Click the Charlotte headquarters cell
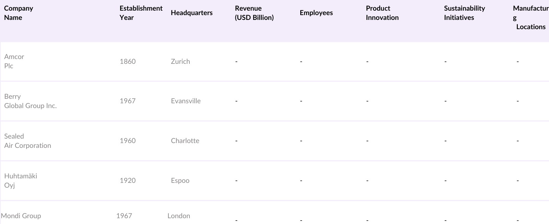This screenshot has height=224, width=549. point(185,141)
